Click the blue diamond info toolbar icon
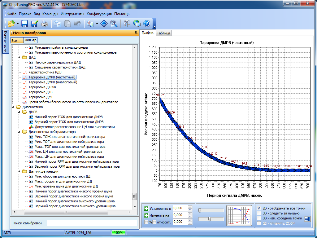317x238 pixels. point(104,24)
